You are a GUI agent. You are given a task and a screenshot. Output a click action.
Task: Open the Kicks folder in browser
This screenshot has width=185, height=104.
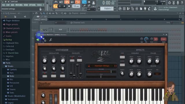click(x=12, y=76)
